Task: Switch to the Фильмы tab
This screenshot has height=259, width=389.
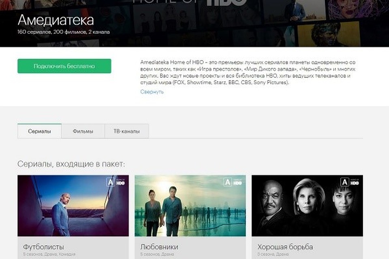Action: click(x=83, y=131)
